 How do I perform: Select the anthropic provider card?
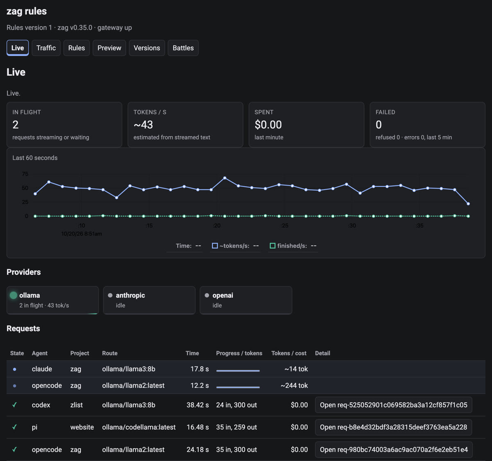[149, 300]
